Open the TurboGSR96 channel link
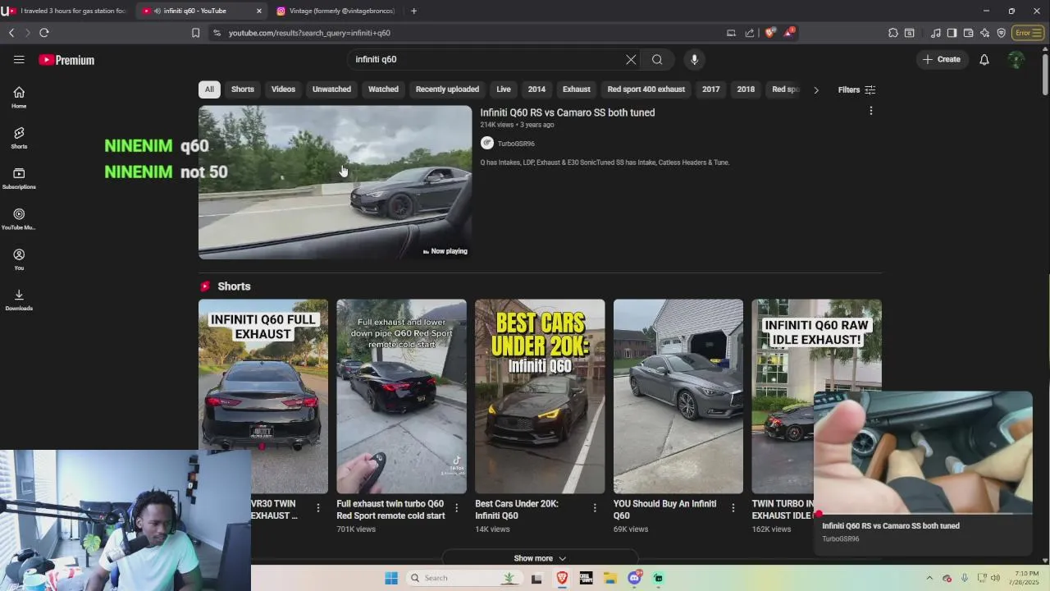The width and height of the screenshot is (1050, 591). coord(516,144)
